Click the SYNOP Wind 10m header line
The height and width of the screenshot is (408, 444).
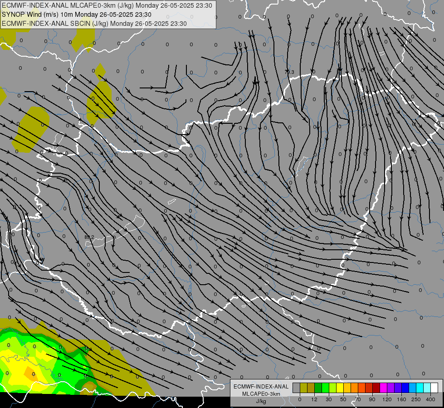[x=77, y=15]
